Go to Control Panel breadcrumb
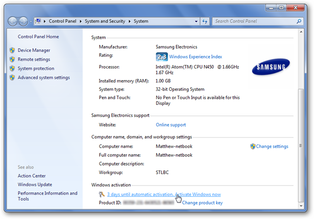The width and height of the screenshot is (314, 219). [62, 21]
